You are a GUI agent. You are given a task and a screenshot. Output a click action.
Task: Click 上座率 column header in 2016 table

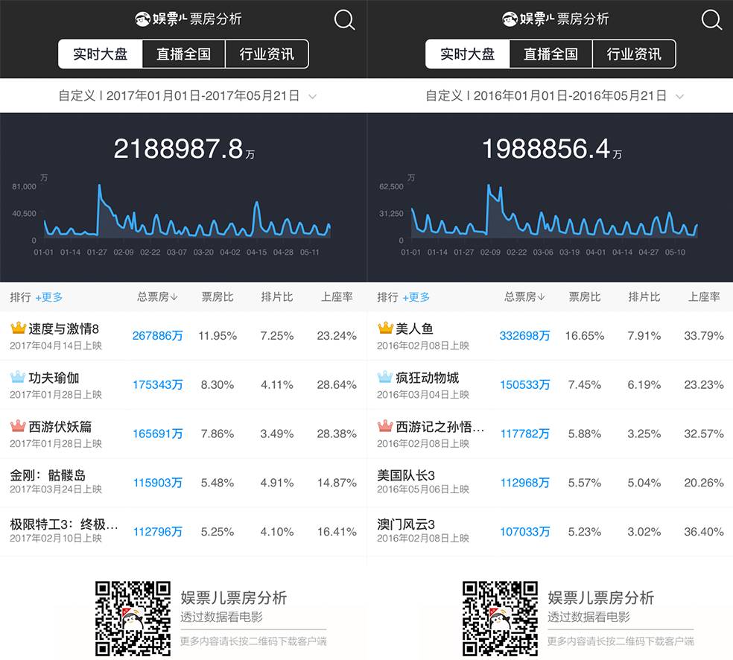(x=704, y=296)
